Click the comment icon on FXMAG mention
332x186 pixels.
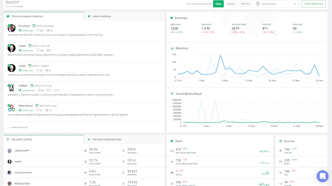[x=55, y=90]
